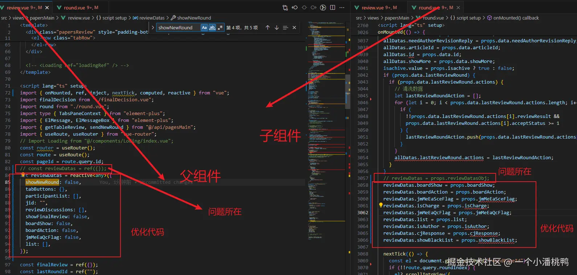This screenshot has height=275, width=577.
Task: Go to previous change arrow-circle icon
Action: tap(295, 8)
